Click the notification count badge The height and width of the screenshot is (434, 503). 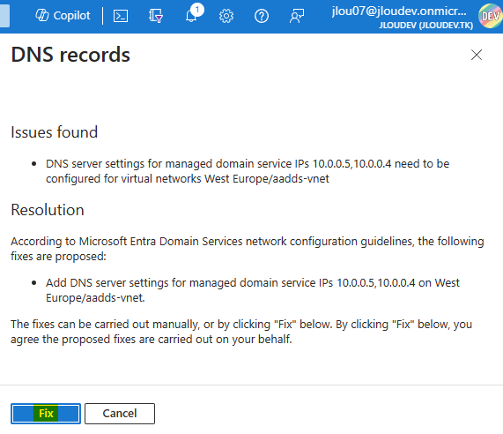pyautogui.click(x=197, y=10)
